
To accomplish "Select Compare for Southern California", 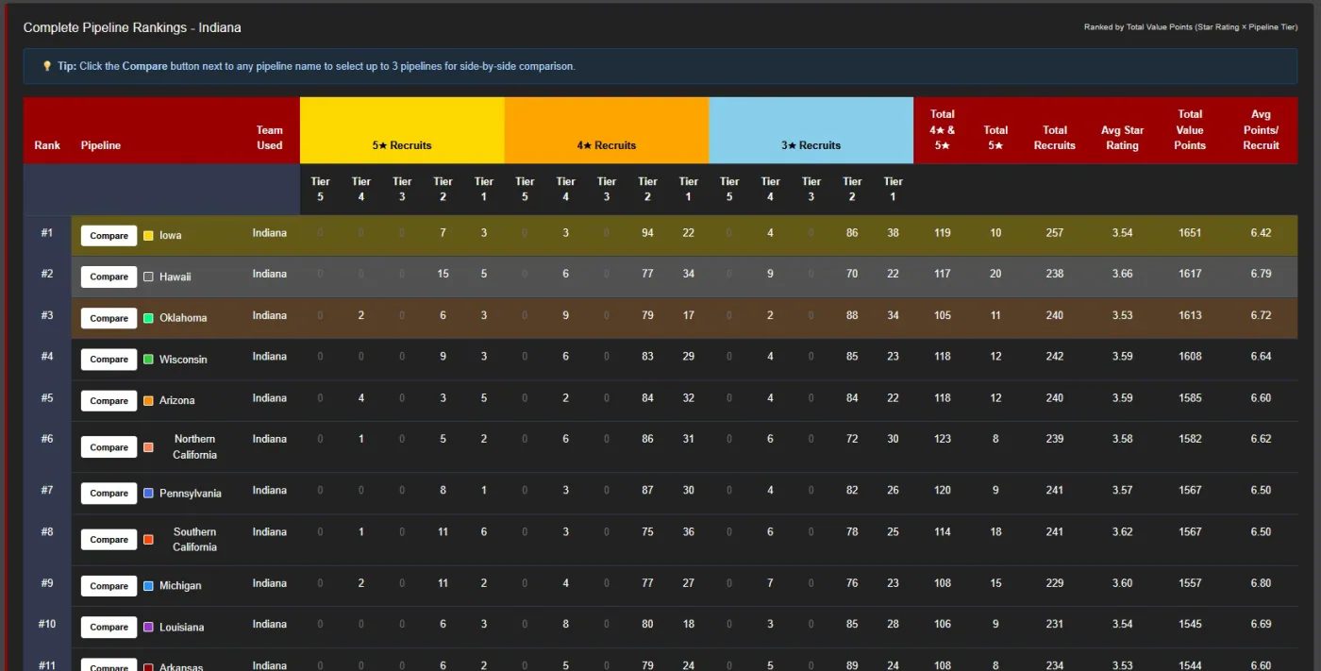I will [x=109, y=540].
